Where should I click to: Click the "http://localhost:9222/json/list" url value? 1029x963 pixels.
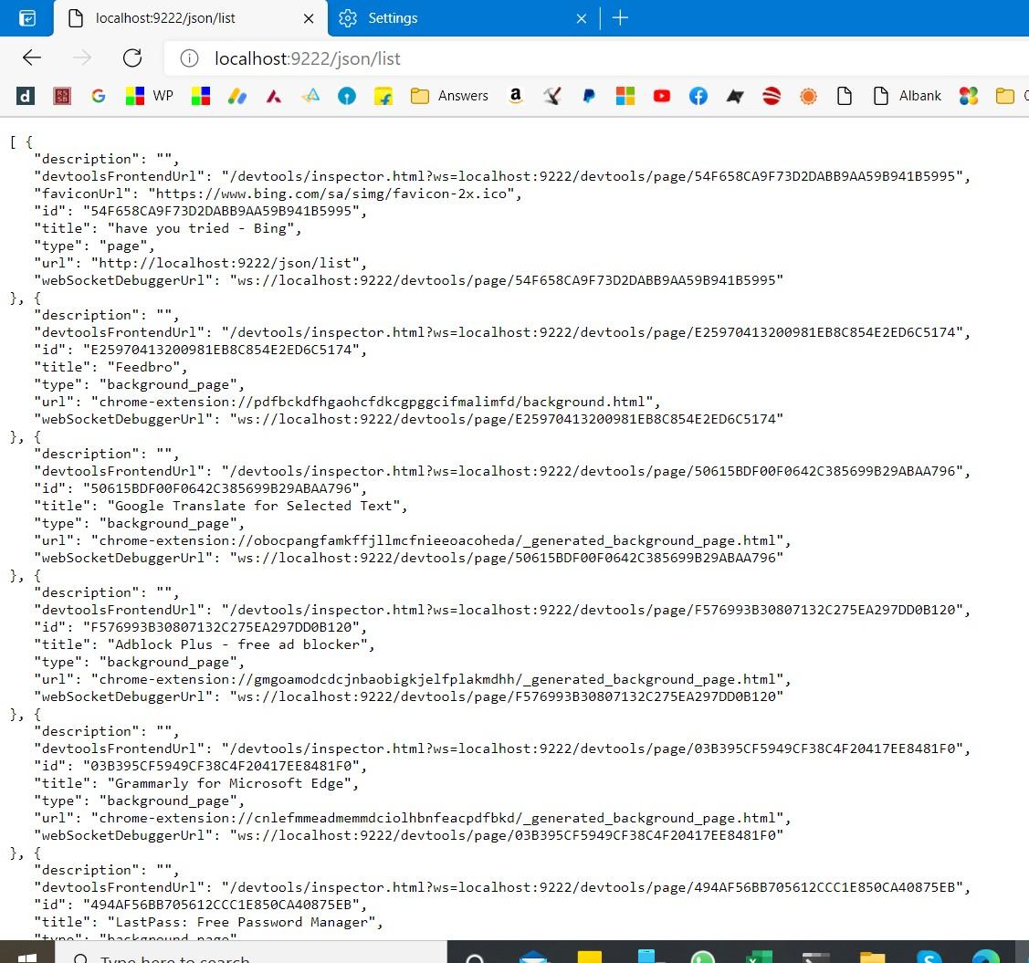[x=225, y=263]
